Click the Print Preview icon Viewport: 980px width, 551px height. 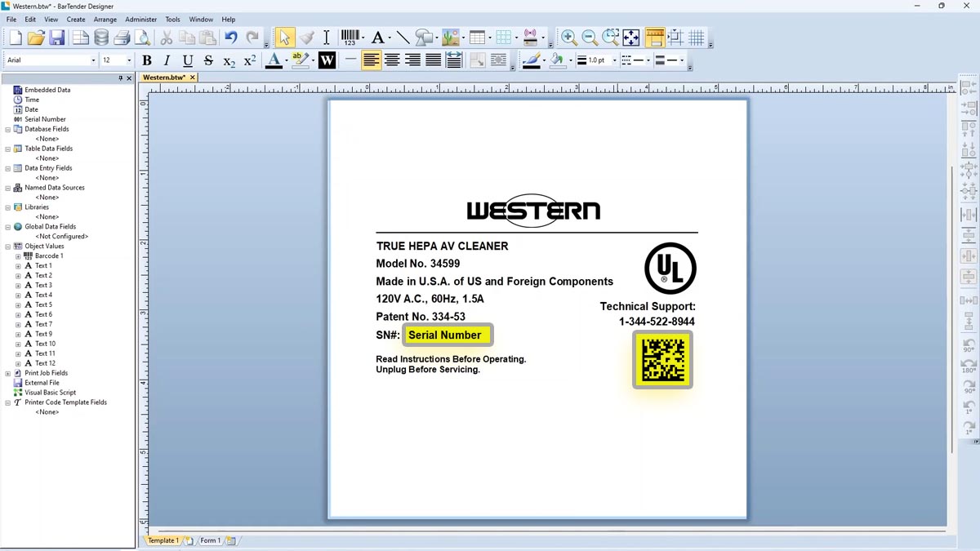point(143,38)
